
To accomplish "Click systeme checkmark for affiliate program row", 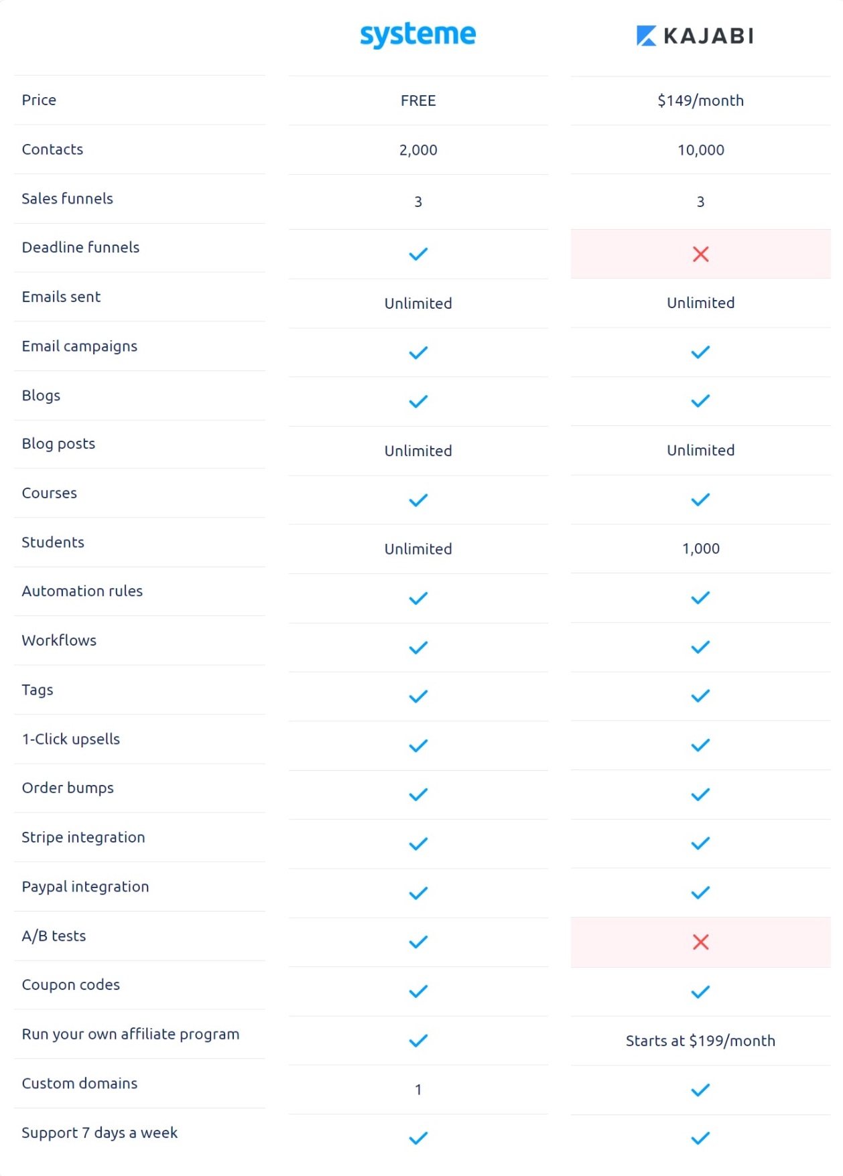I will pos(418,1041).
